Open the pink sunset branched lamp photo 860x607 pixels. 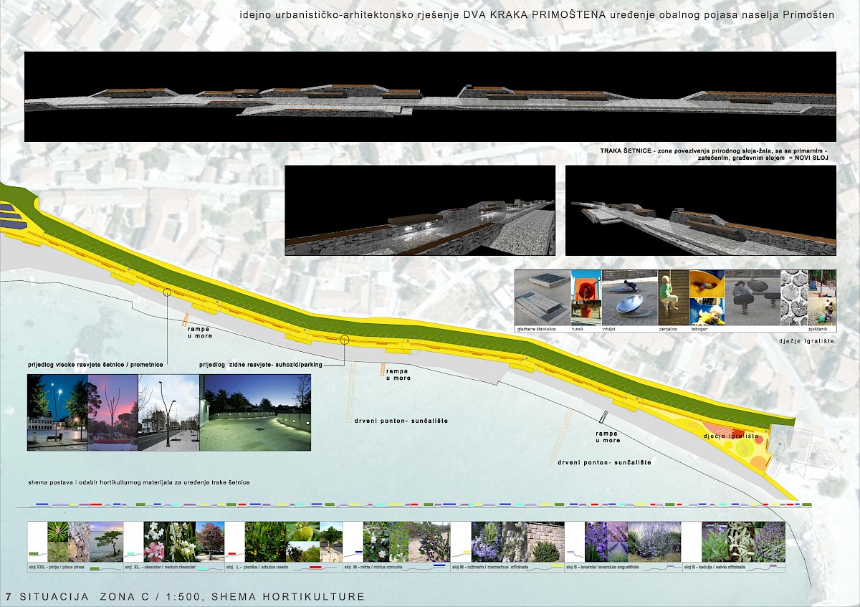(x=113, y=413)
